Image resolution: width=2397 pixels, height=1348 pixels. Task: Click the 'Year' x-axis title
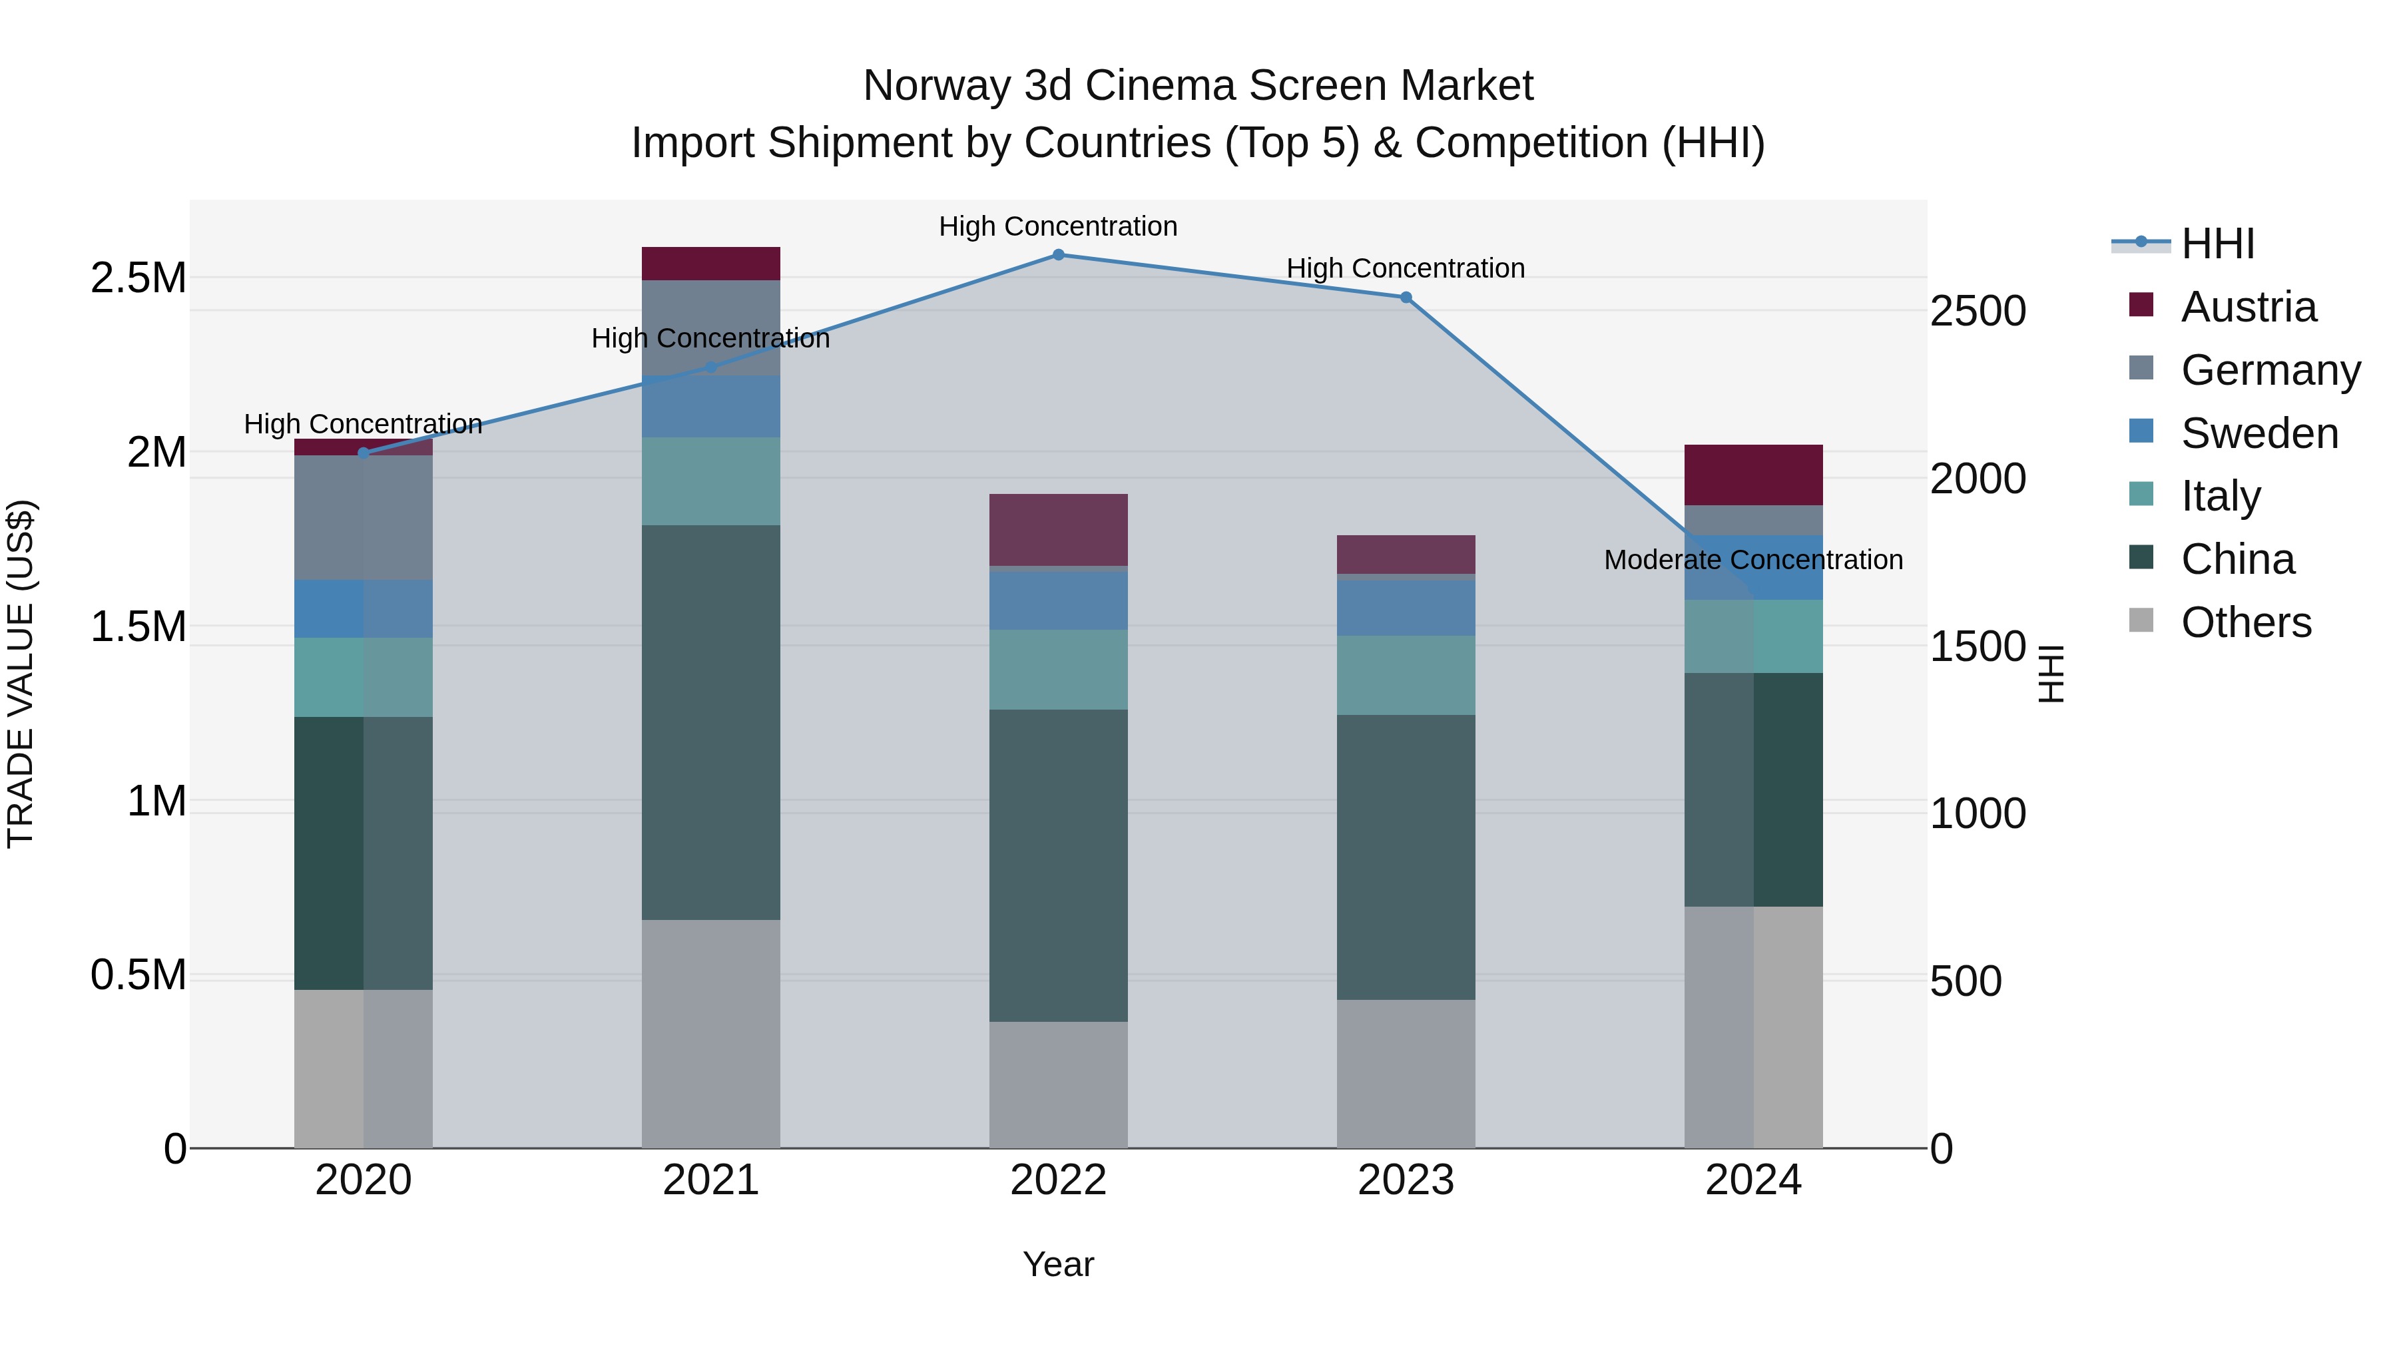pyautogui.click(x=1059, y=1265)
